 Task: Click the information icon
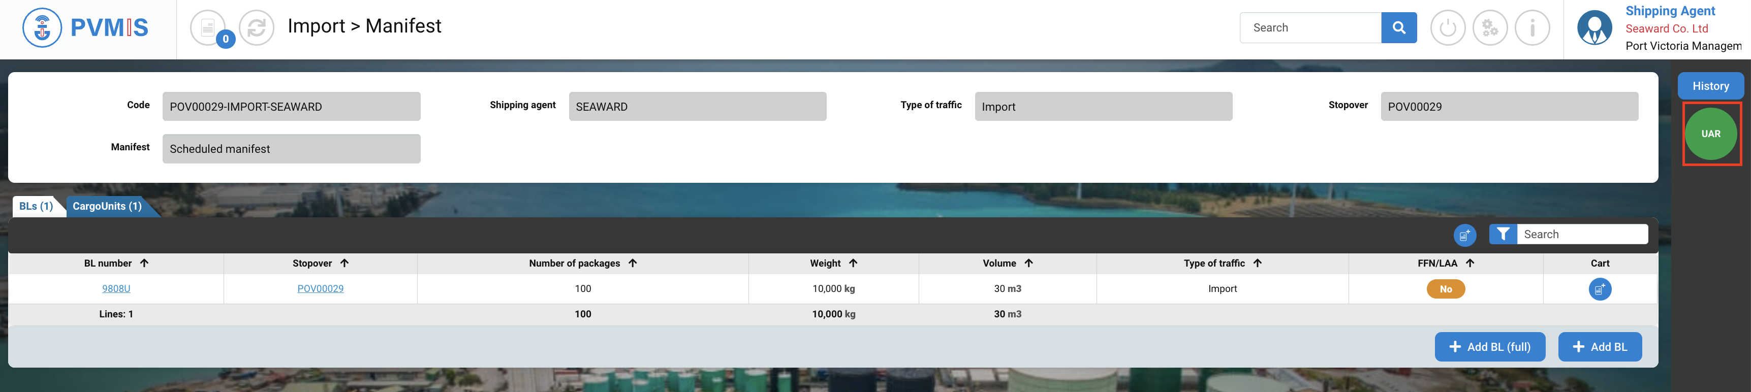click(x=1531, y=28)
